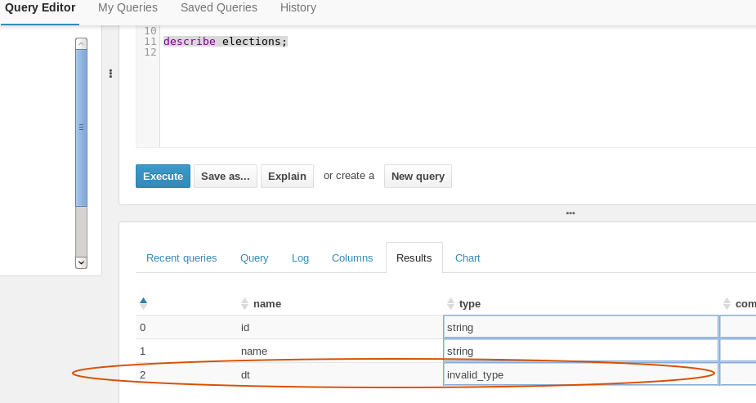The height and width of the screenshot is (403, 756).
Task: Open the Saved Queries tab
Action: (219, 7)
